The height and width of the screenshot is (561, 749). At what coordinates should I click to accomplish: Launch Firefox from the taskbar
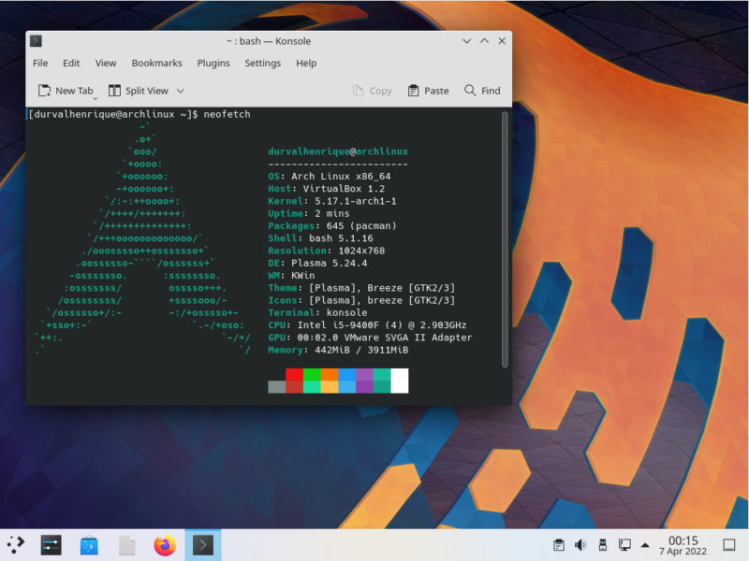tap(165, 545)
